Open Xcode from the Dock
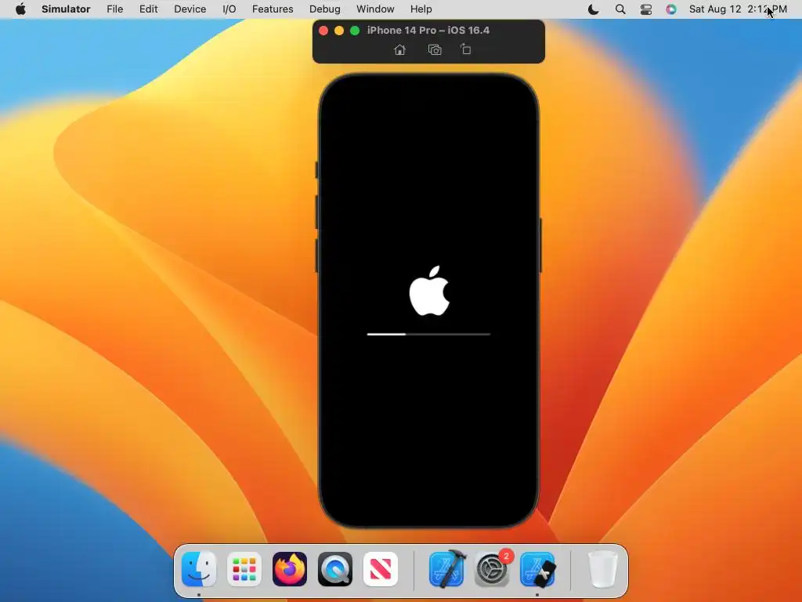 tap(446, 569)
